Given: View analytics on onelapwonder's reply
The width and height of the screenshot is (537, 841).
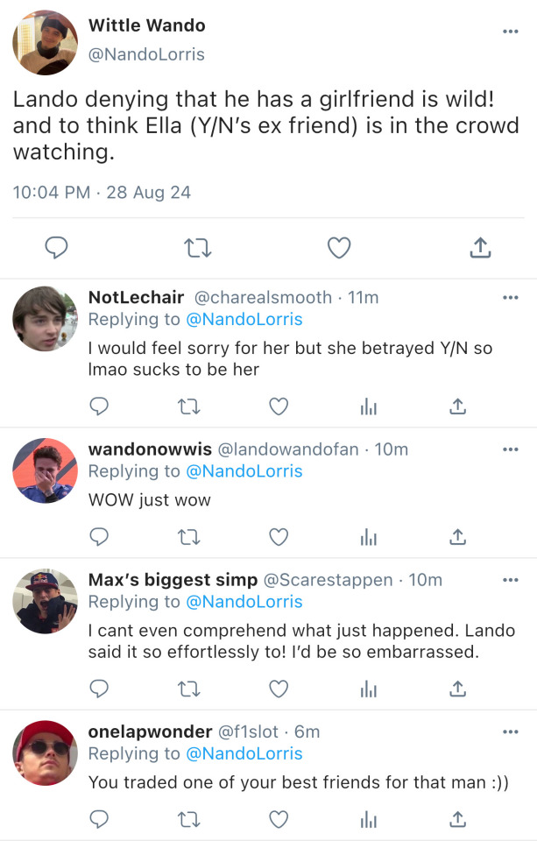Looking at the screenshot, I should (x=368, y=818).
